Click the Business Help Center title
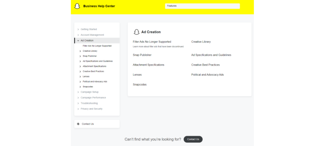 [99, 6]
